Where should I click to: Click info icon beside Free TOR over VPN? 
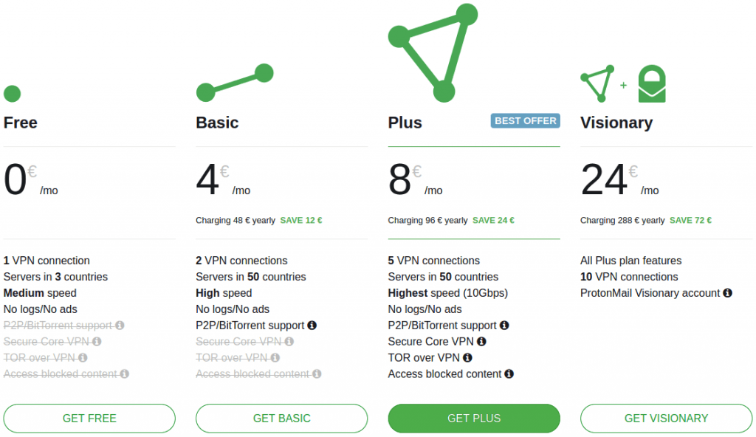click(83, 357)
